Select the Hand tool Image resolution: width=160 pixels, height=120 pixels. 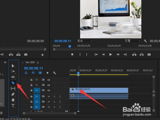click(x=13, y=100)
